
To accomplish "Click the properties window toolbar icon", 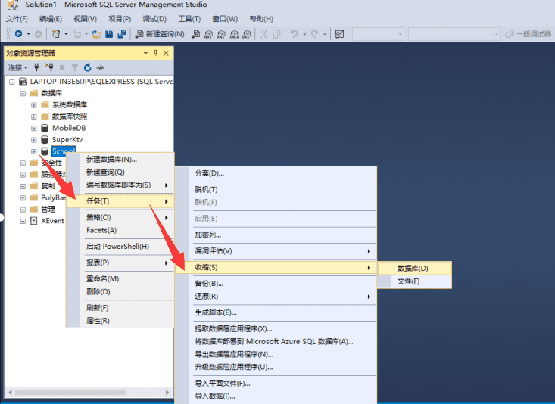I will (x=339, y=34).
